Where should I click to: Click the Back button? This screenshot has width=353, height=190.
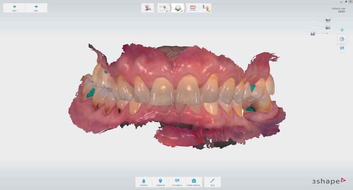14,8
